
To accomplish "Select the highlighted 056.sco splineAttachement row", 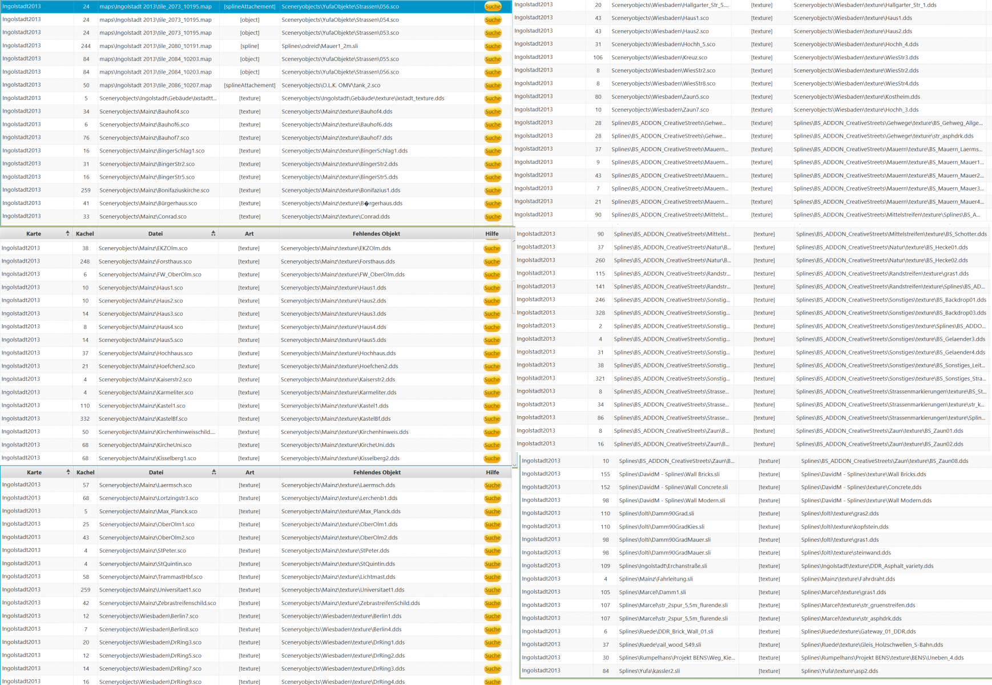I will point(240,7).
